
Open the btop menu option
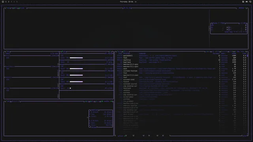tap(15, 8)
